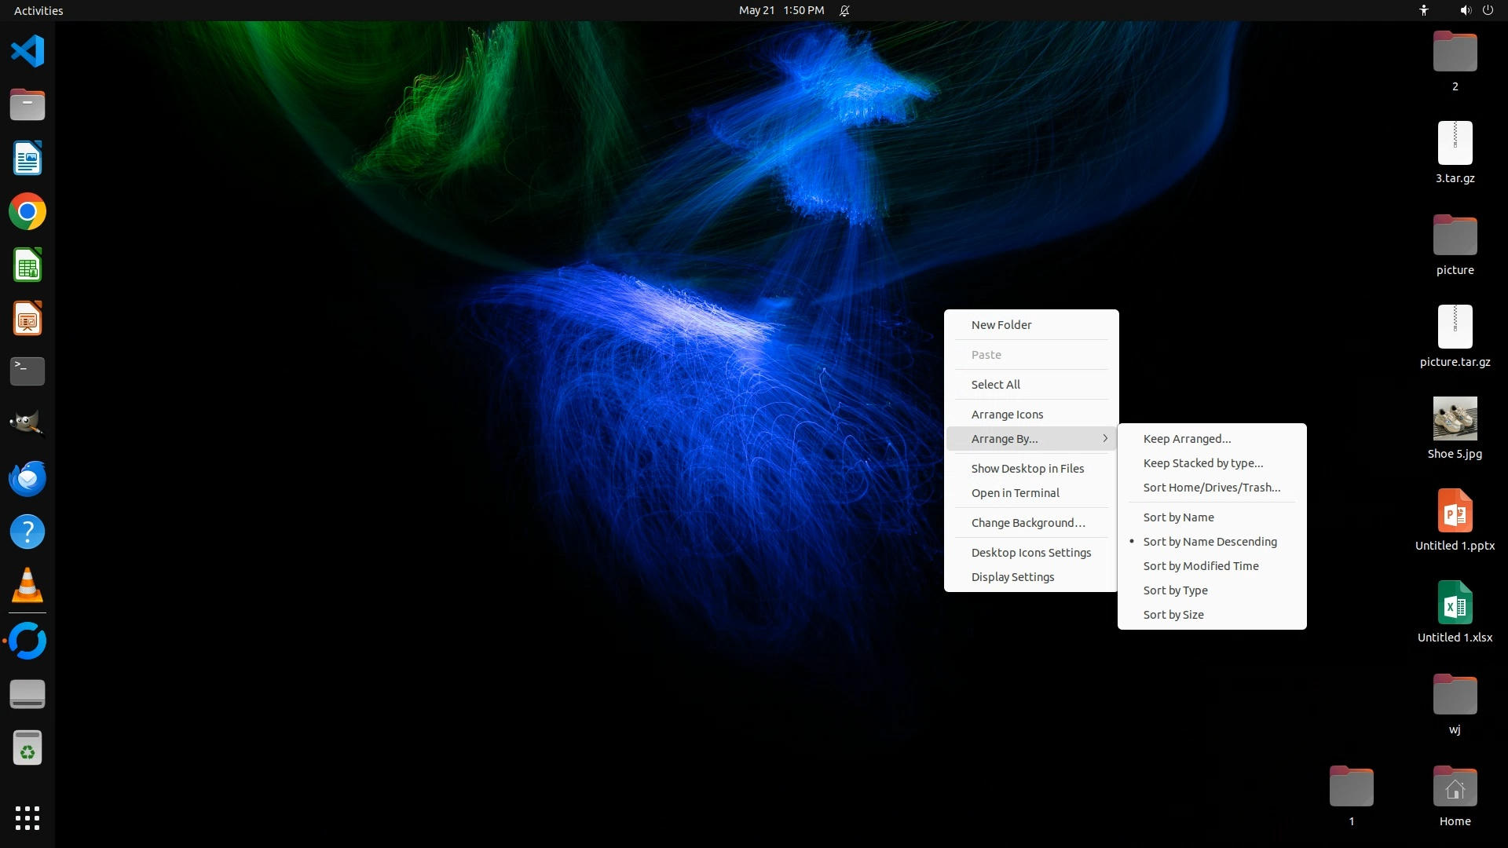Select Sort by Size option
The width and height of the screenshot is (1508, 848).
pos(1173,615)
